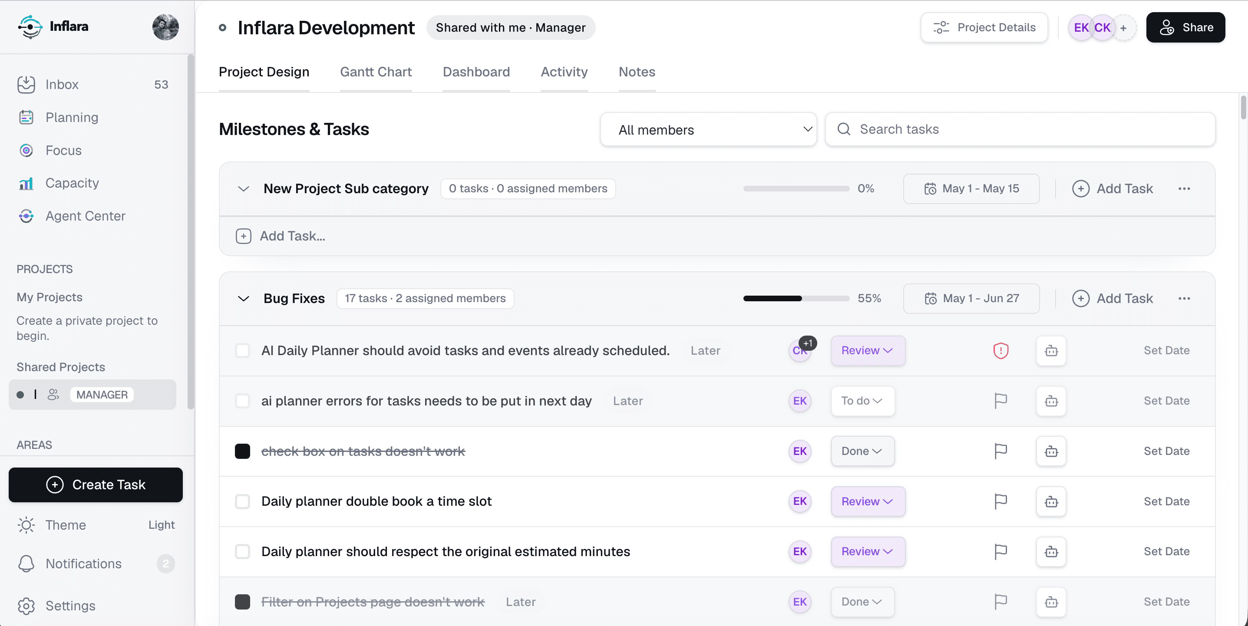Click the red priority shield icon on AI Daily Planner task
The width and height of the screenshot is (1248, 626).
1000,350
